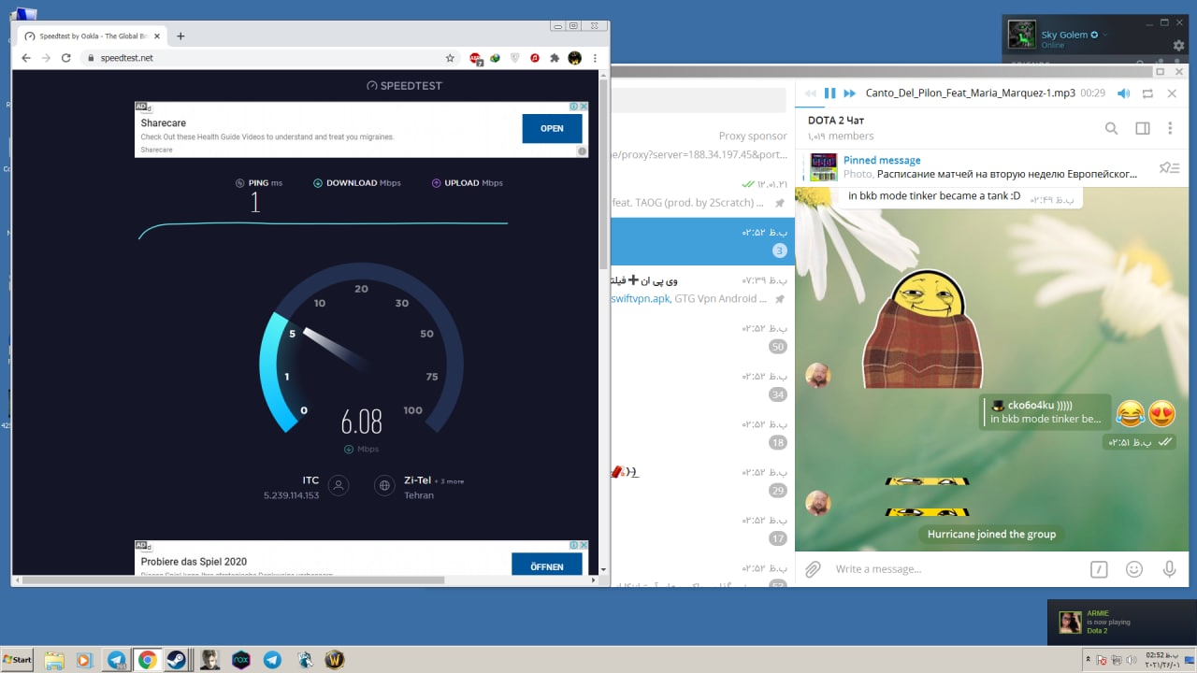Open the file explorer taskbar icon

pos(54,660)
